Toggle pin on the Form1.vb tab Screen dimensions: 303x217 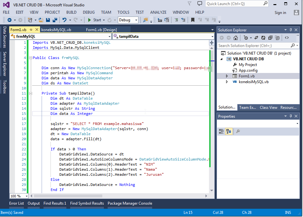pos(31,30)
